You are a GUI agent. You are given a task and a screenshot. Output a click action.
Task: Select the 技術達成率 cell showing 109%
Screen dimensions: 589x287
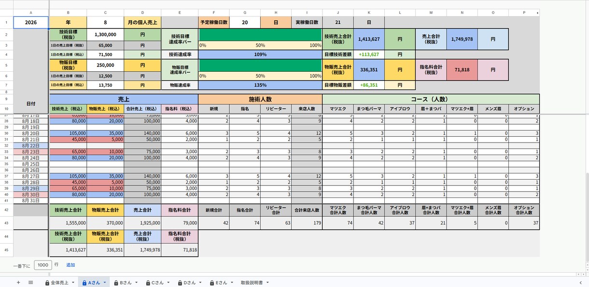260,54
